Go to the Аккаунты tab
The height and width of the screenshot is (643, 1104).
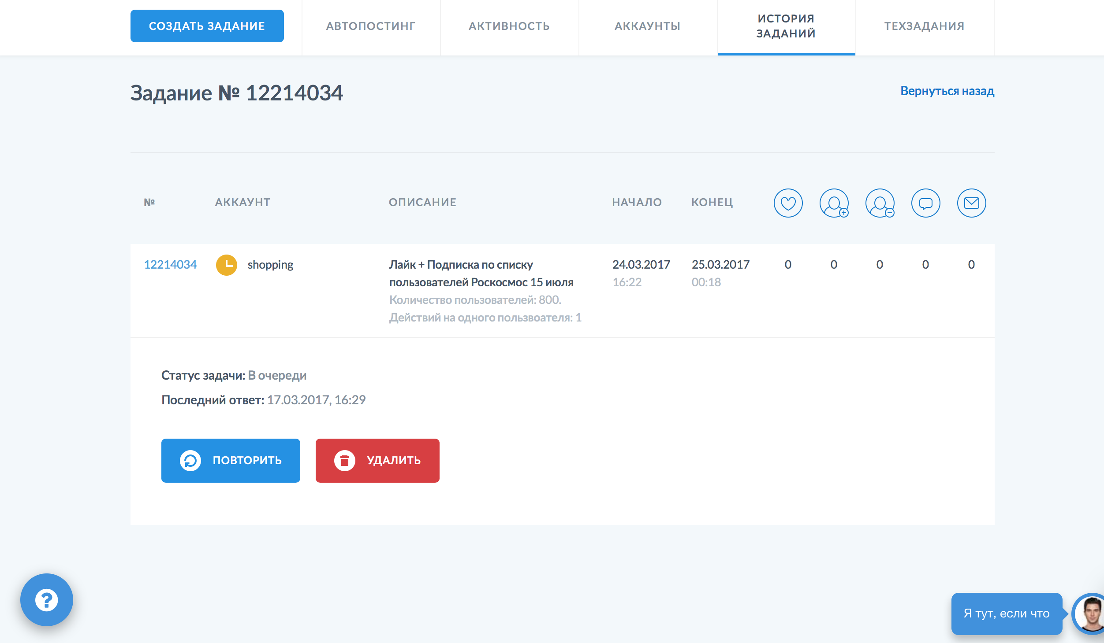pos(648,26)
